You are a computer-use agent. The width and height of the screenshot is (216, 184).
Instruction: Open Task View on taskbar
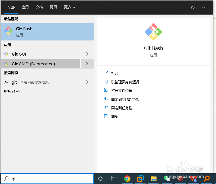(113, 179)
